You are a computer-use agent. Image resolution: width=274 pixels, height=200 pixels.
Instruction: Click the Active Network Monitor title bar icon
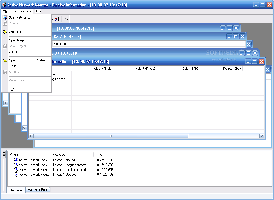click(x=4, y=5)
